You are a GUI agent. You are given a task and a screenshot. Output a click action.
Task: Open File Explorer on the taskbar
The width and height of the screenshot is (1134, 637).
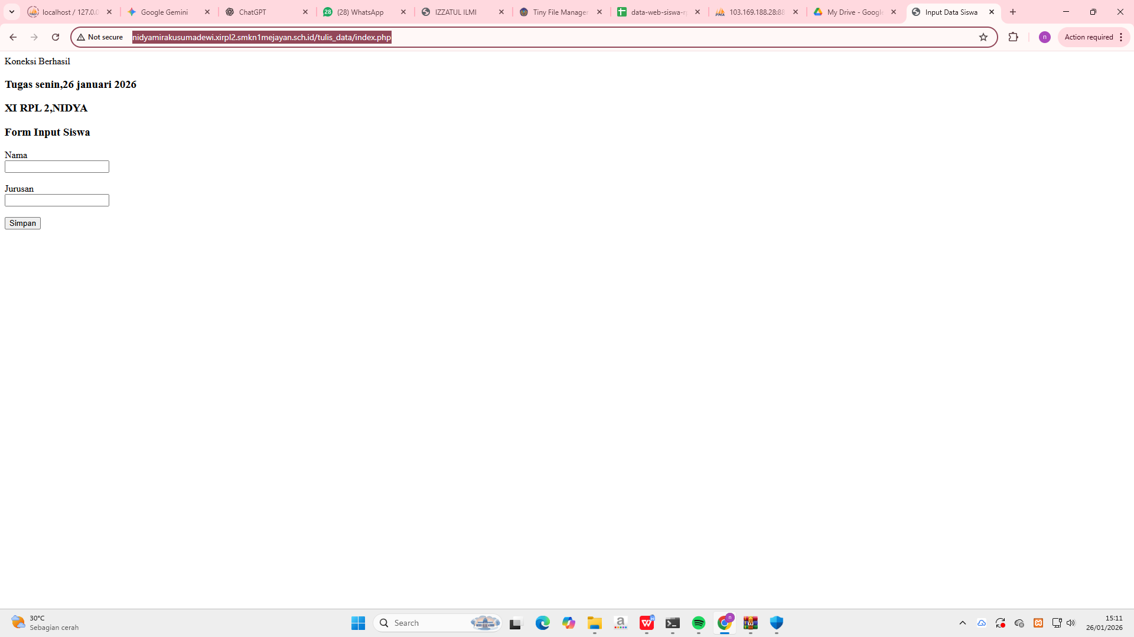[594, 623]
